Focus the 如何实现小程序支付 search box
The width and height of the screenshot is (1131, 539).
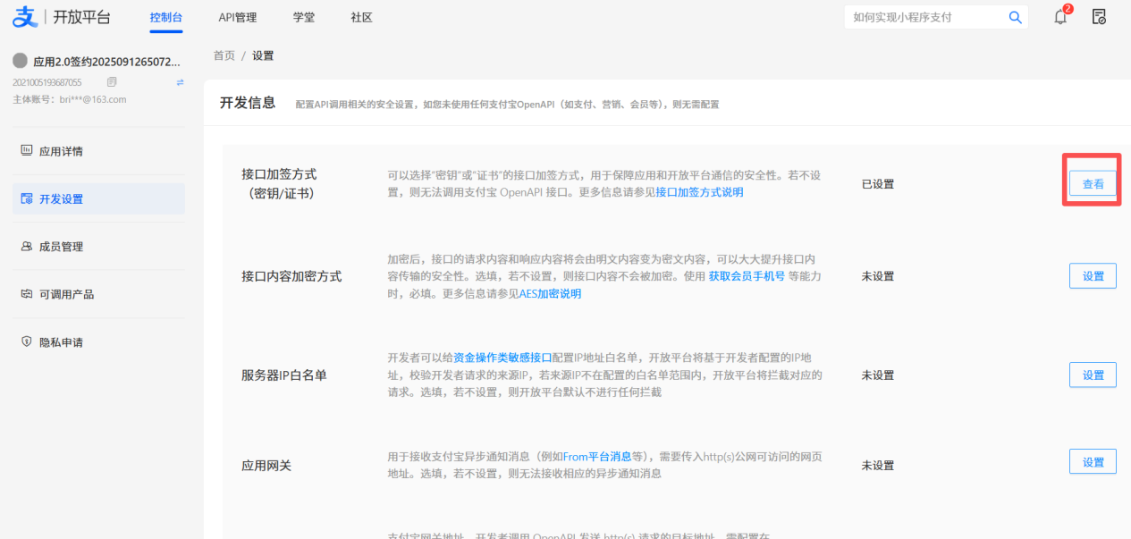925,17
